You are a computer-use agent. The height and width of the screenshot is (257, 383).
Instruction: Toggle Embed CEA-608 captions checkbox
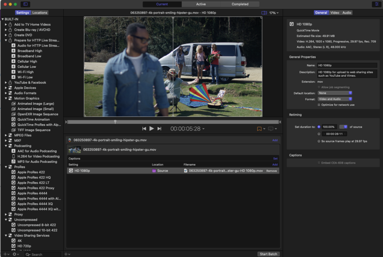(x=319, y=163)
